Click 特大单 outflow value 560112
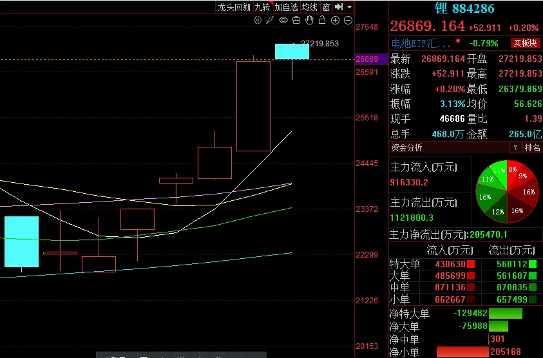This screenshot has height=358, width=543. click(512, 264)
